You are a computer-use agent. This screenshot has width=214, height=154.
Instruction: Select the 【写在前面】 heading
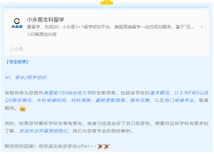click(17, 62)
